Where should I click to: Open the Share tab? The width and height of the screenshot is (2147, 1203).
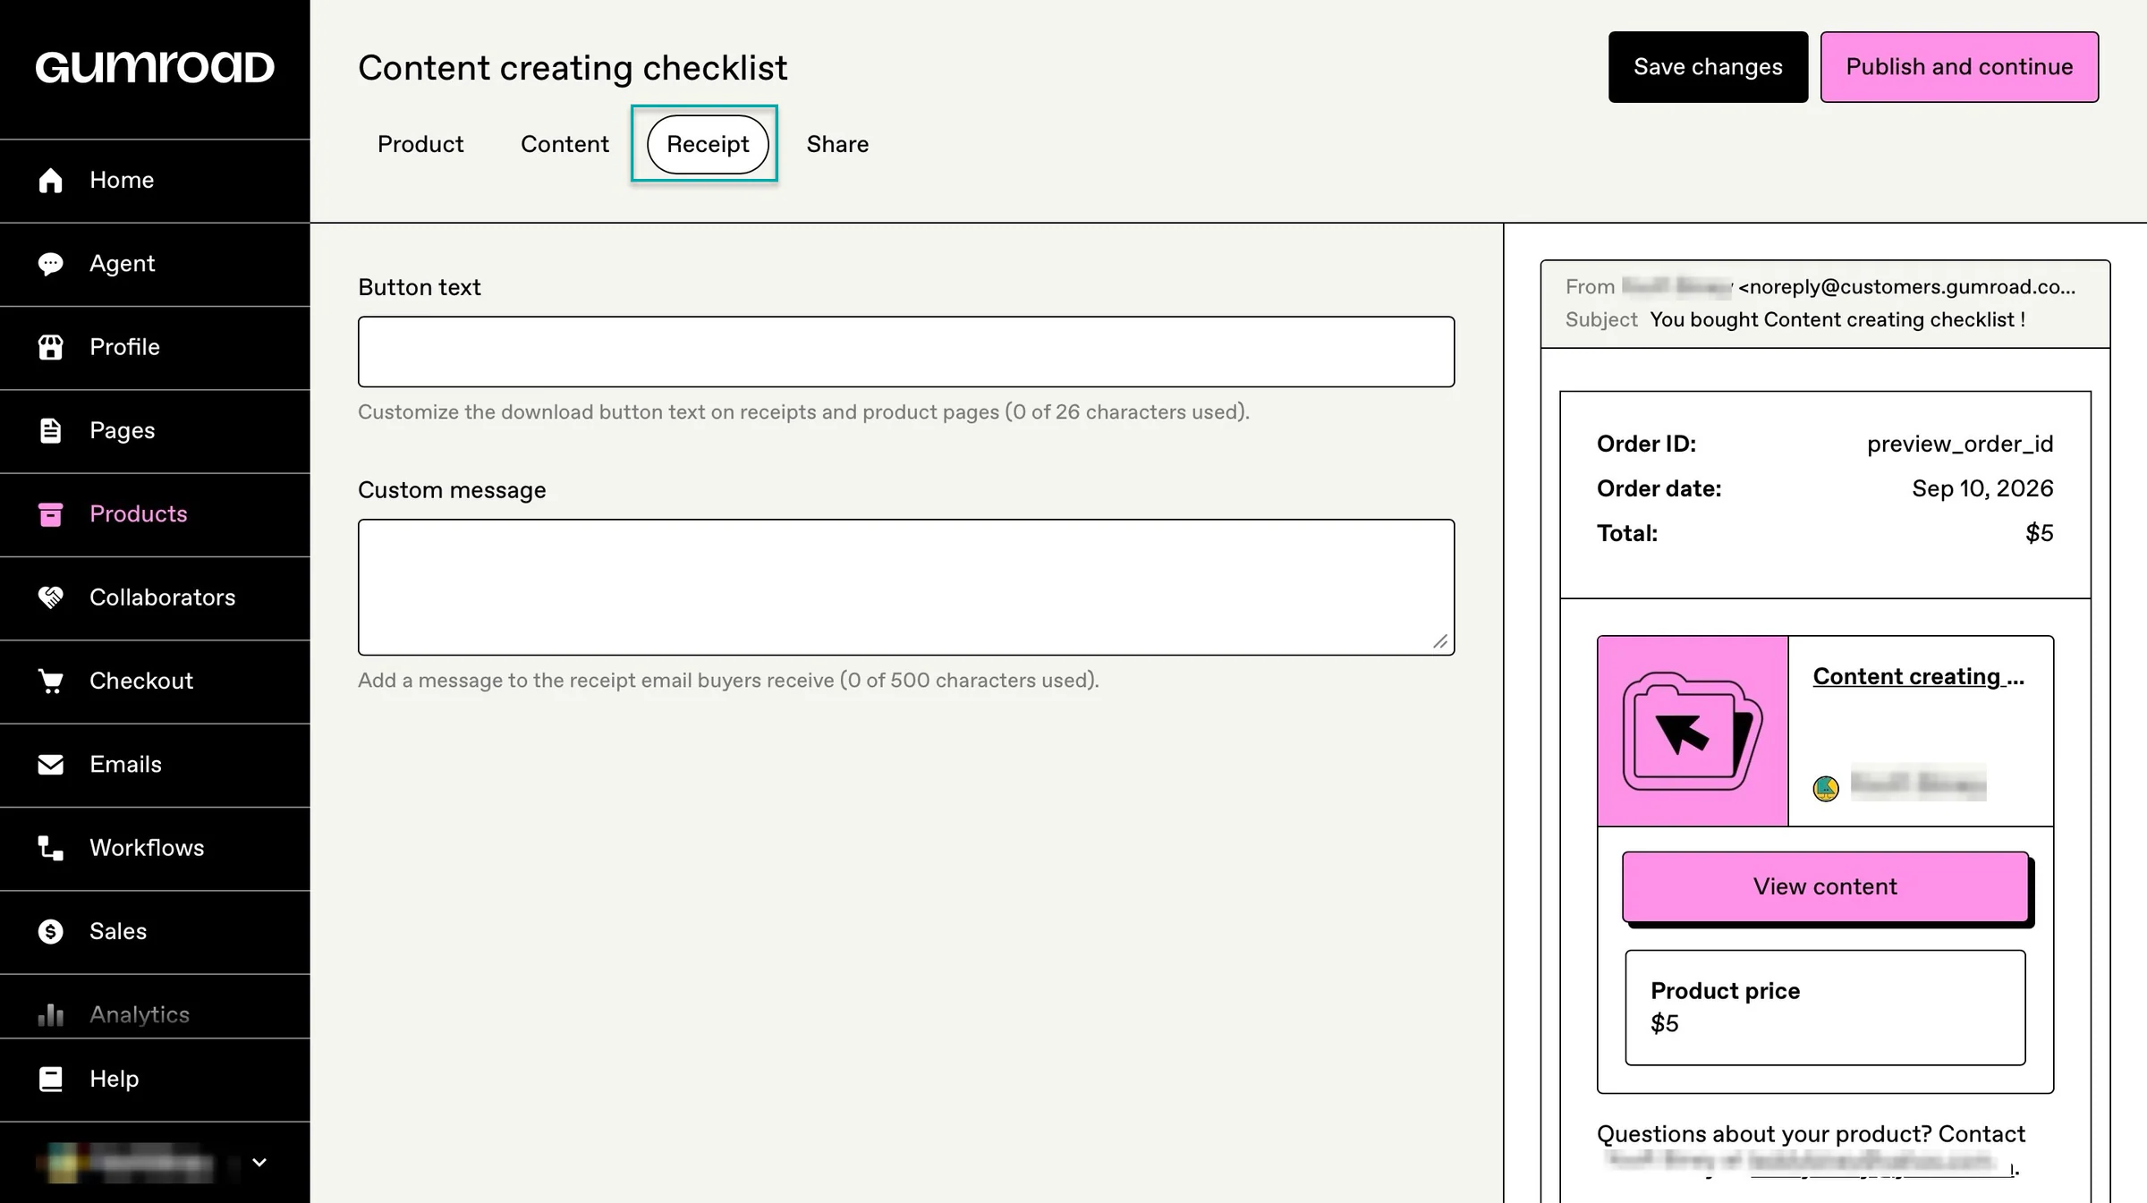pyautogui.click(x=837, y=144)
